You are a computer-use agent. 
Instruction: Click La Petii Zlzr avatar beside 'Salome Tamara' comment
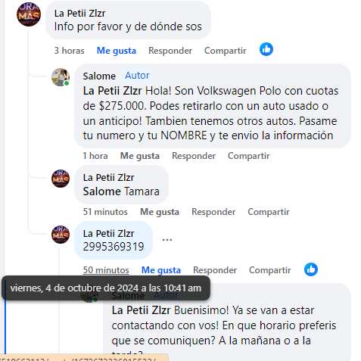(61, 179)
